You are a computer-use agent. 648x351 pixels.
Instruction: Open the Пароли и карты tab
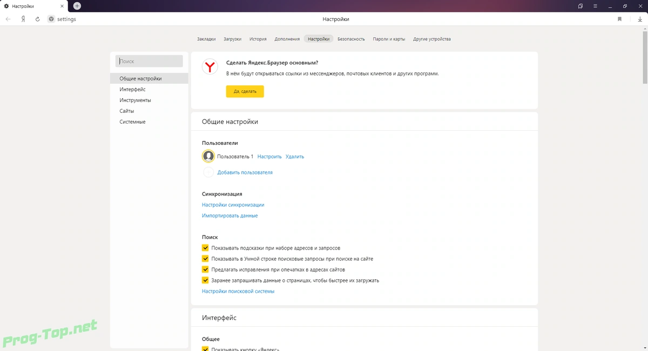[x=389, y=39]
